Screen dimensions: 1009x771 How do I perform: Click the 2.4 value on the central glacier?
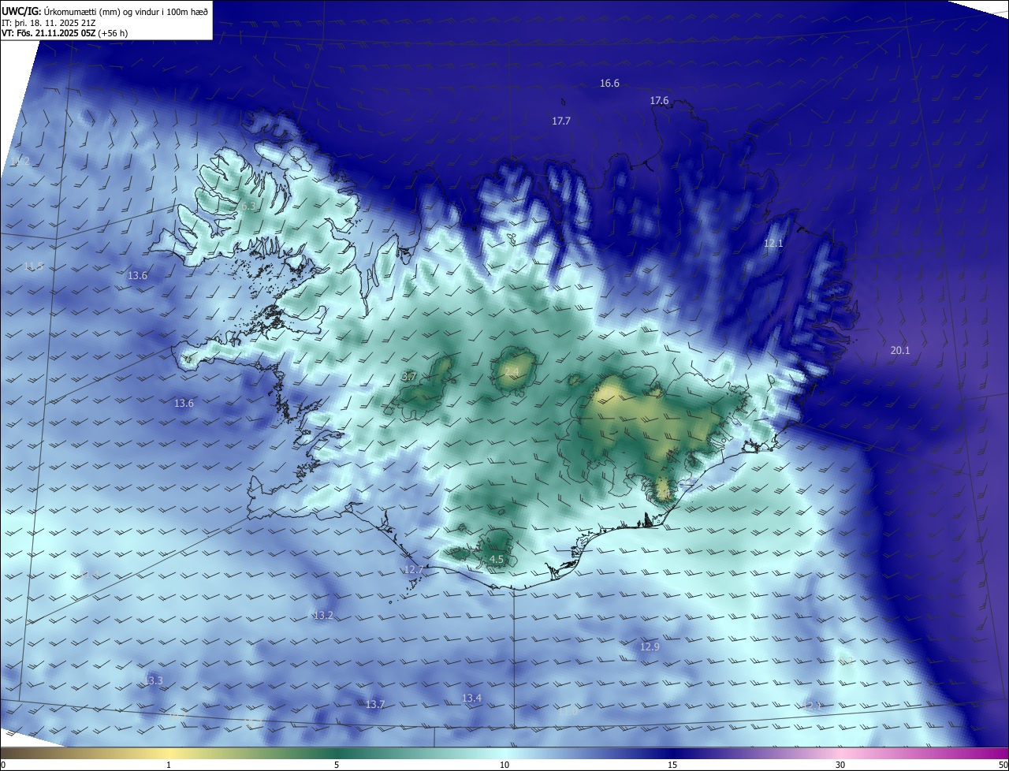512,371
